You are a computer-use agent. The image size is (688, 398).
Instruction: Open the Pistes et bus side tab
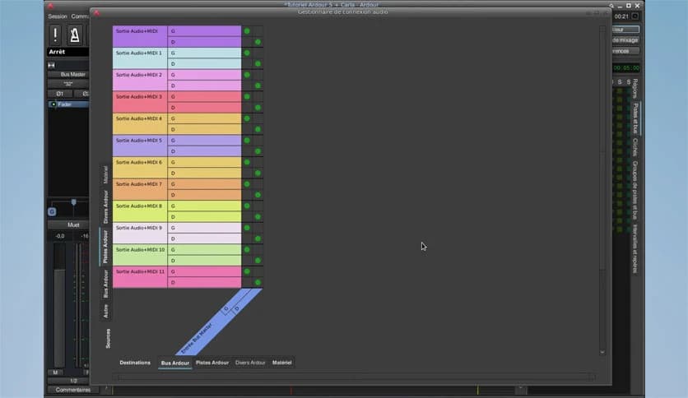pyautogui.click(x=635, y=118)
